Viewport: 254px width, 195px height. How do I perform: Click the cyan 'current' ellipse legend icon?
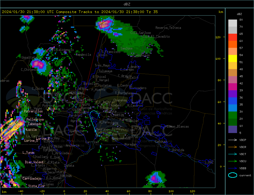233,175
